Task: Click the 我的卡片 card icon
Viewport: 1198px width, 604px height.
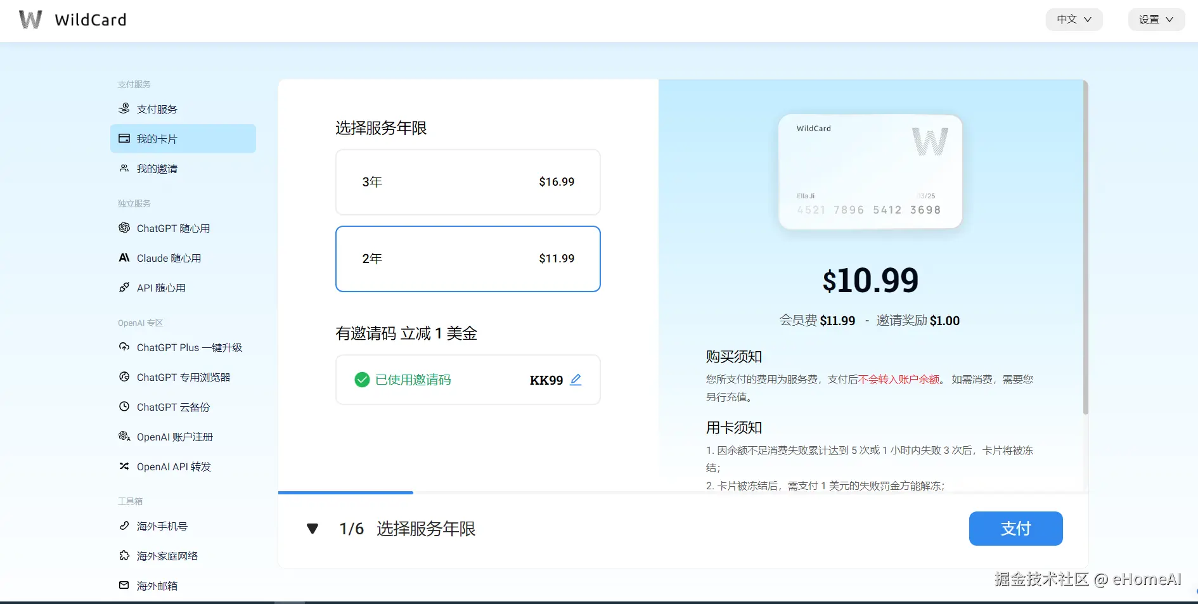Action: (124, 139)
